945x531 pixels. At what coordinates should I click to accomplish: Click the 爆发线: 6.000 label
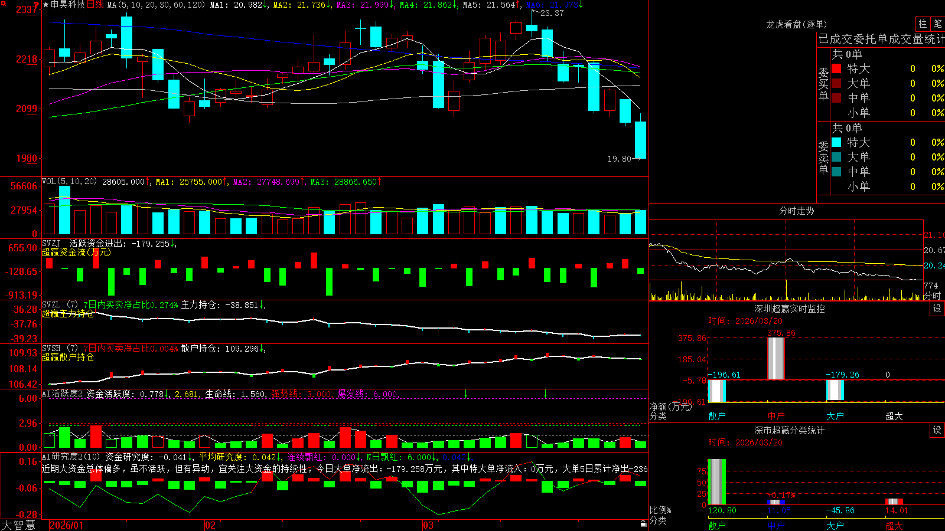coord(367,394)
